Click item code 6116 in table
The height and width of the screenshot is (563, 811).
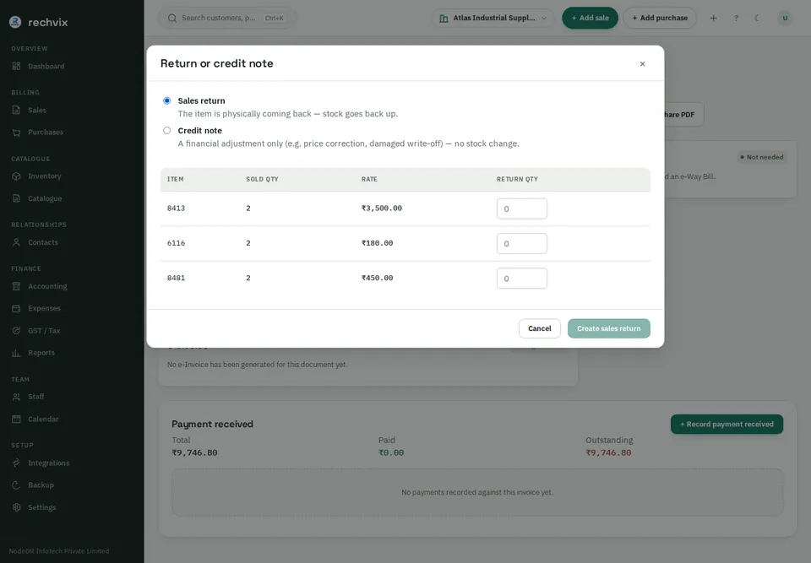(x=176, y=243)
